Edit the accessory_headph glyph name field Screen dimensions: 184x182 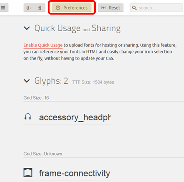click(x=75, y=117)
